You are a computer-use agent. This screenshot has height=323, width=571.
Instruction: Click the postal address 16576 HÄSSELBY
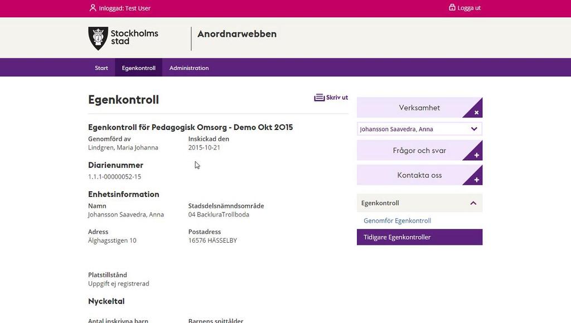(212, 240)
